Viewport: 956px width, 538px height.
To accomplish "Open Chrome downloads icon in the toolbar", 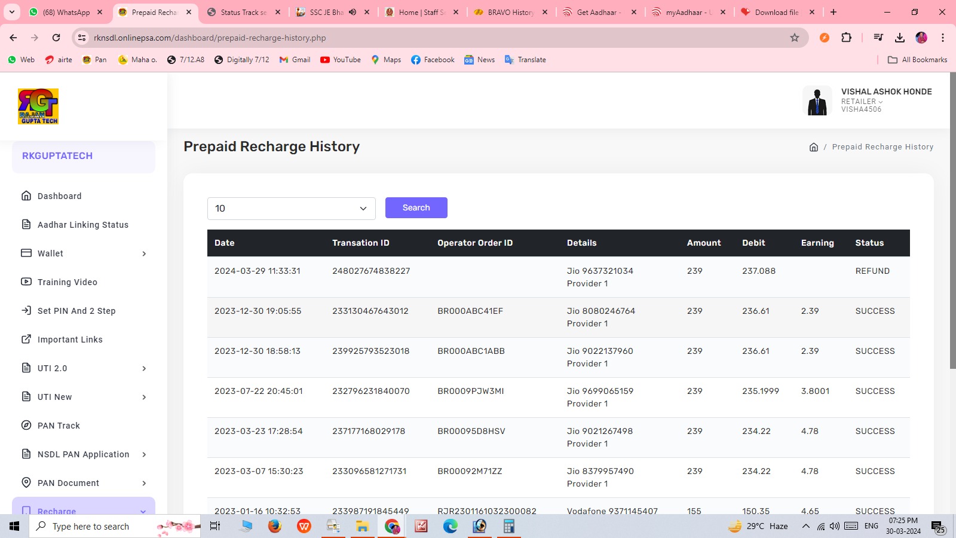I will [899, 38].
